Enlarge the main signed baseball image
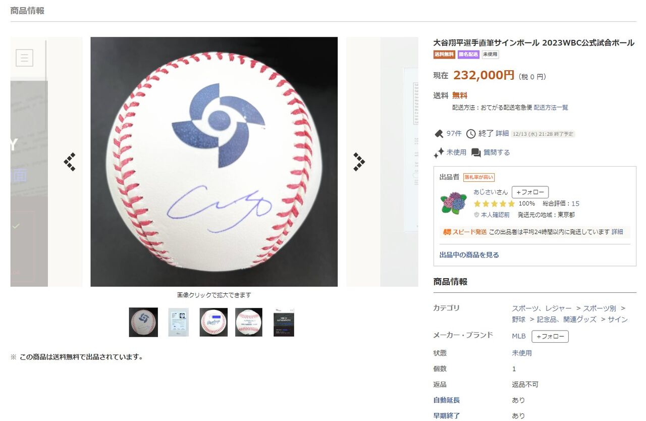 pos(214,162)
